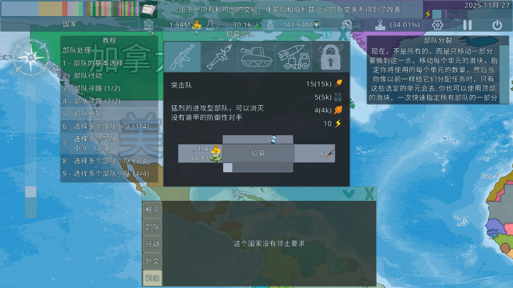Click the gold coins cost icon

pyautogui.click(x=216, y=149)
